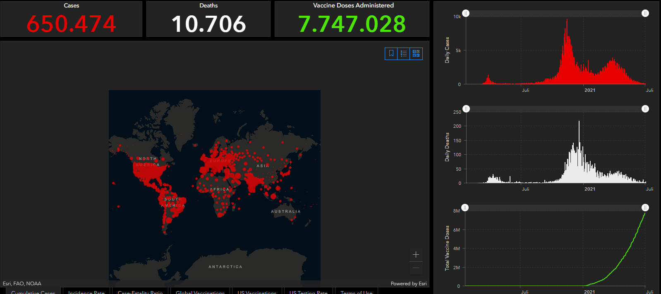Open the basemap gallery grid icon

tap(416, 54)
